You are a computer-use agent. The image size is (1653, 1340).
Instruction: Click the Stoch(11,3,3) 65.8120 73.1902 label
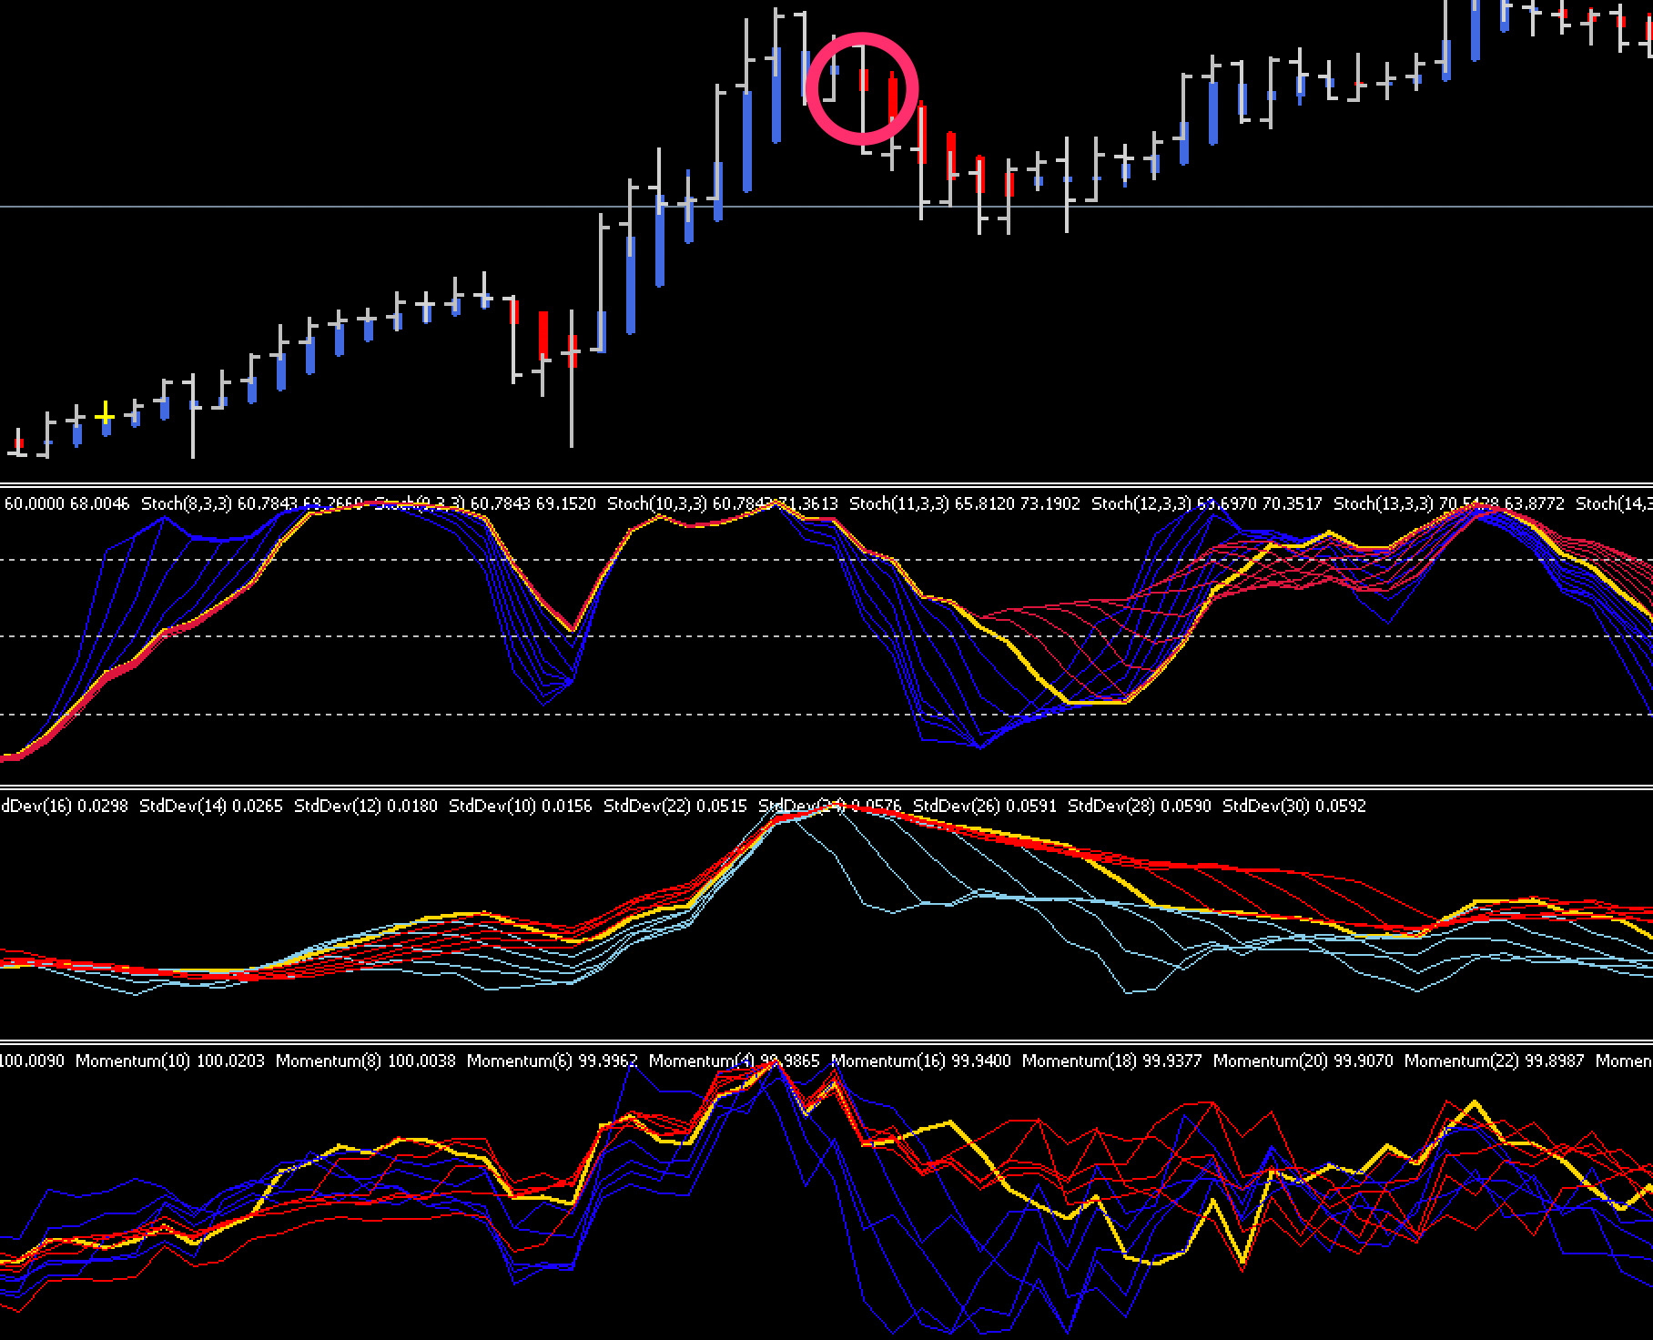pyautogui.click(x=965, y=503)
